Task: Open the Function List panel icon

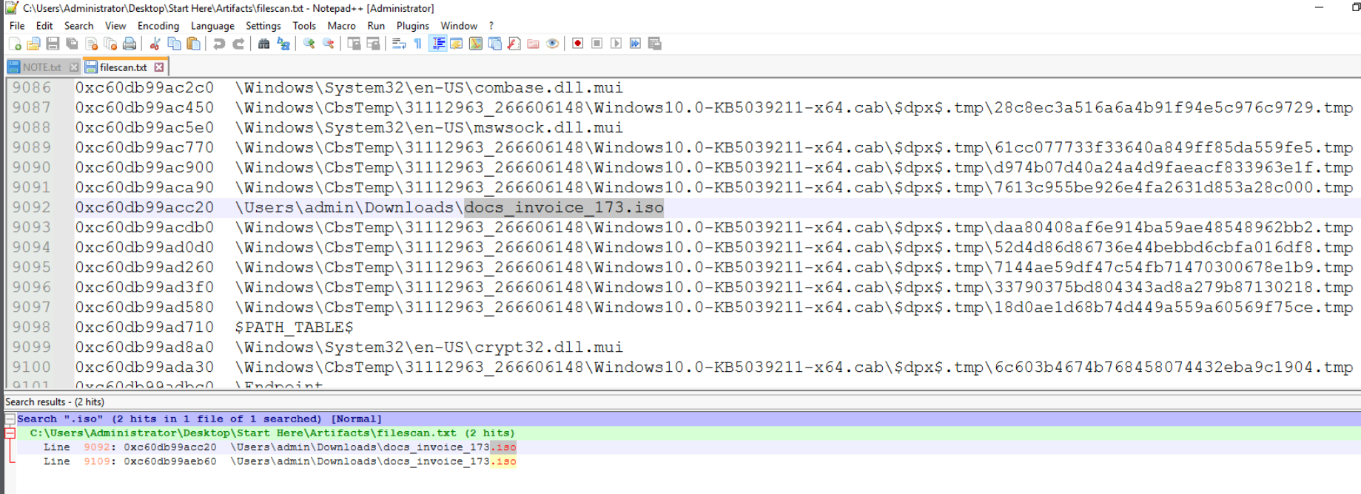Action: (514, 44)
